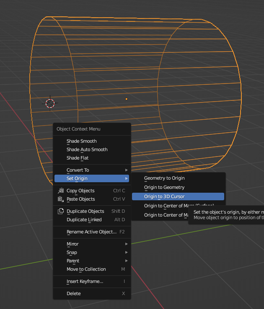This screenshot has height=309, width=264.
Task: Open the Mirror submenu
Action: click(x=92, y=244)
